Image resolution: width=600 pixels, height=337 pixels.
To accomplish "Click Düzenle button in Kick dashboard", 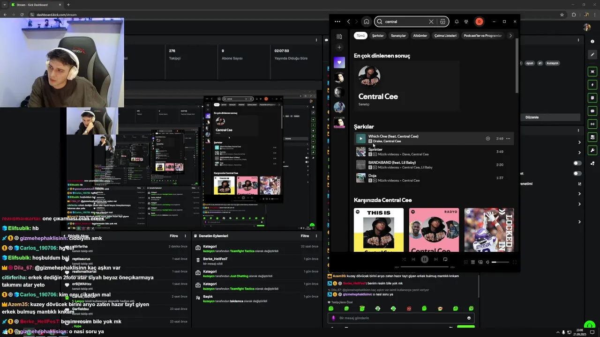I will [x=532, y=117].
